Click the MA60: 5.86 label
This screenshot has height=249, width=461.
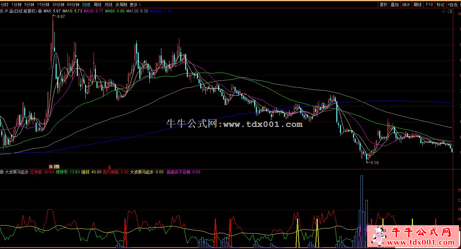pyautogui.click(x=115, y=11)
